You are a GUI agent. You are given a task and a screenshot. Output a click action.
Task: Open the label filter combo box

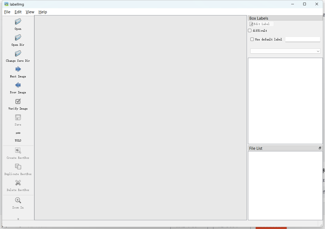(x=285, y=51)
